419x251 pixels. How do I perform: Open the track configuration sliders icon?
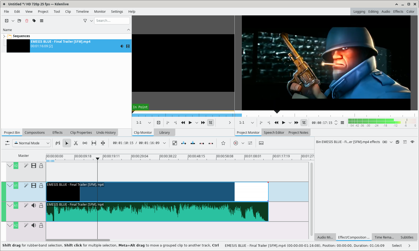[x=7, y=143]
